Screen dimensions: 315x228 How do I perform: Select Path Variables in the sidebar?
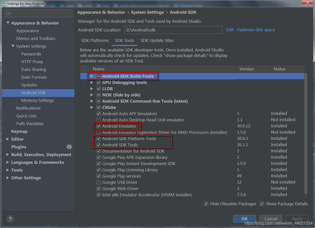pos(30,124)
